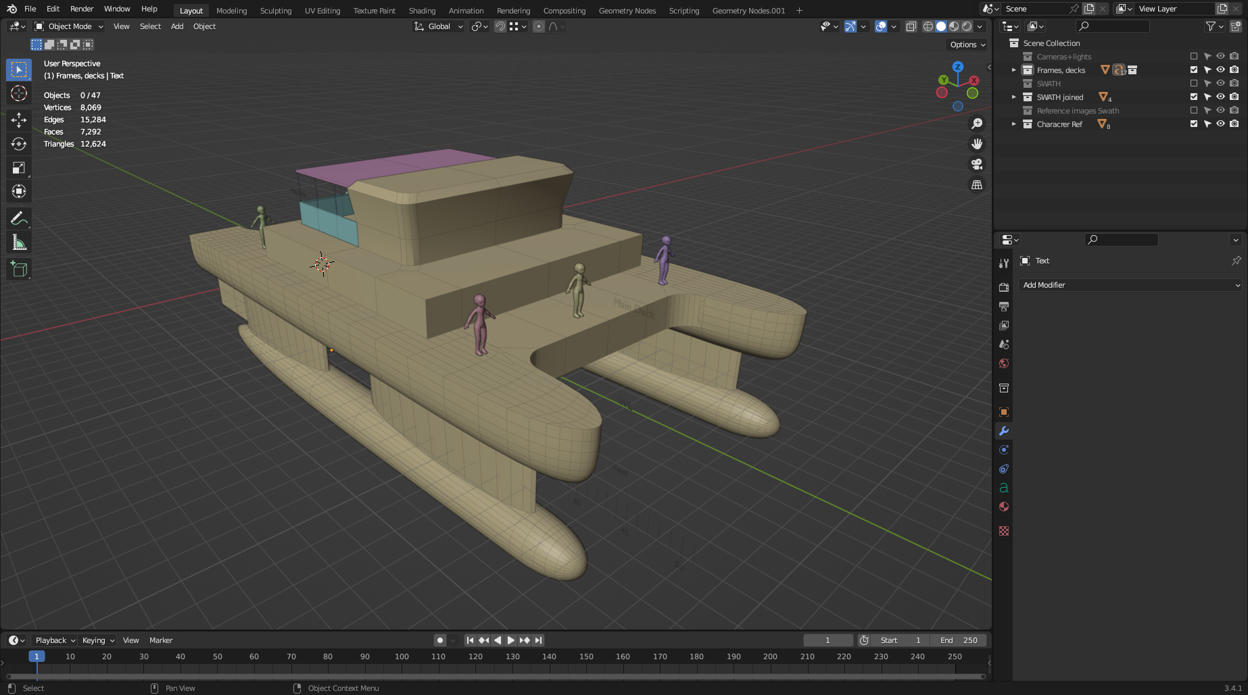The image size is (1248, 695).
Task: Select the Move tool in the toolbar
Action: (x=19, y=120)
